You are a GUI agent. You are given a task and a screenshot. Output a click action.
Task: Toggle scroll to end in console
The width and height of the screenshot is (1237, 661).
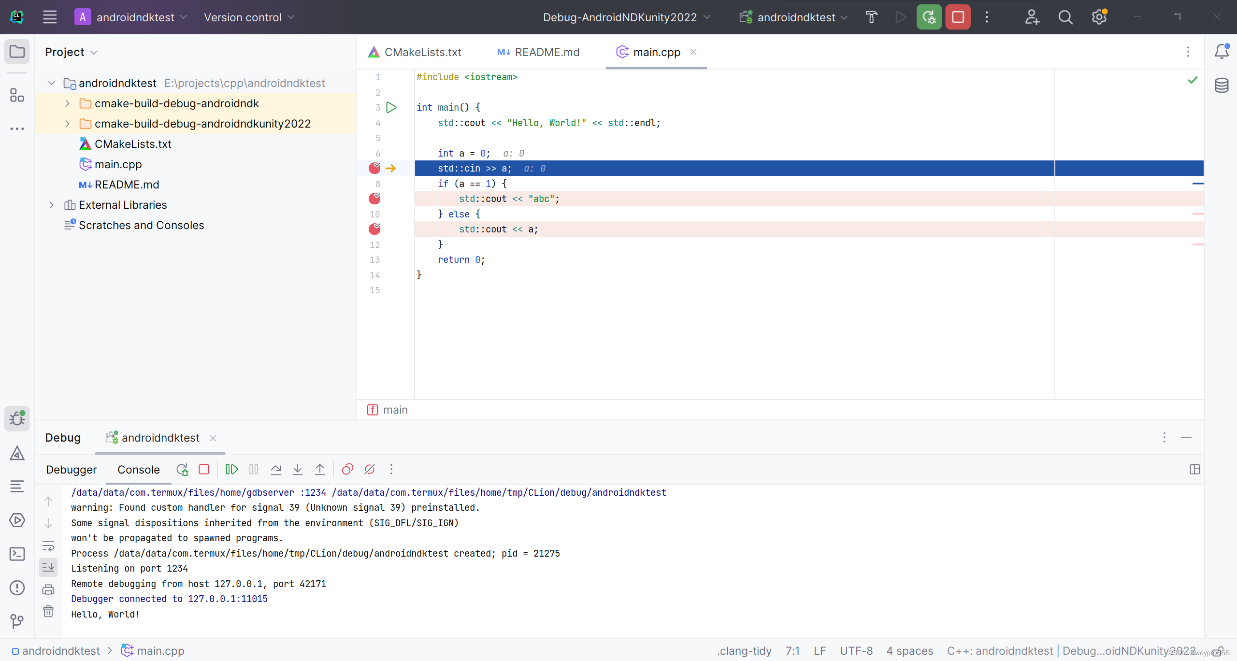pyautogui.click(x=48, y=567)
